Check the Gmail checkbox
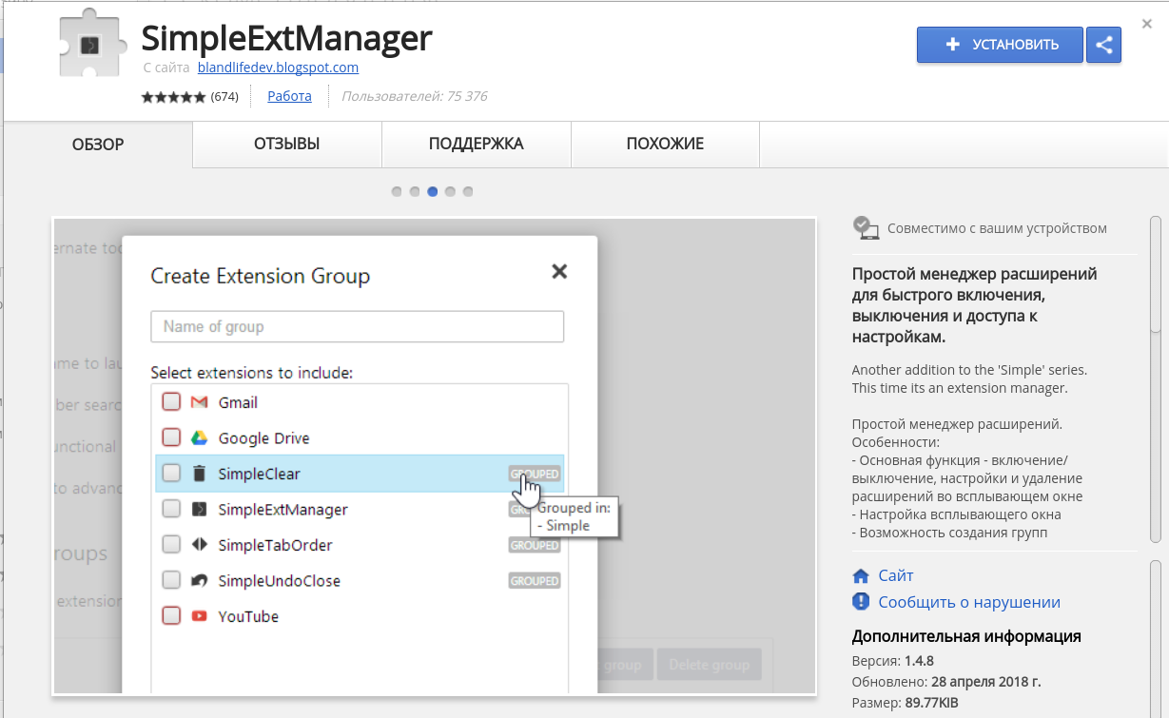The image size is (1169, 718). tap(171, 402)
